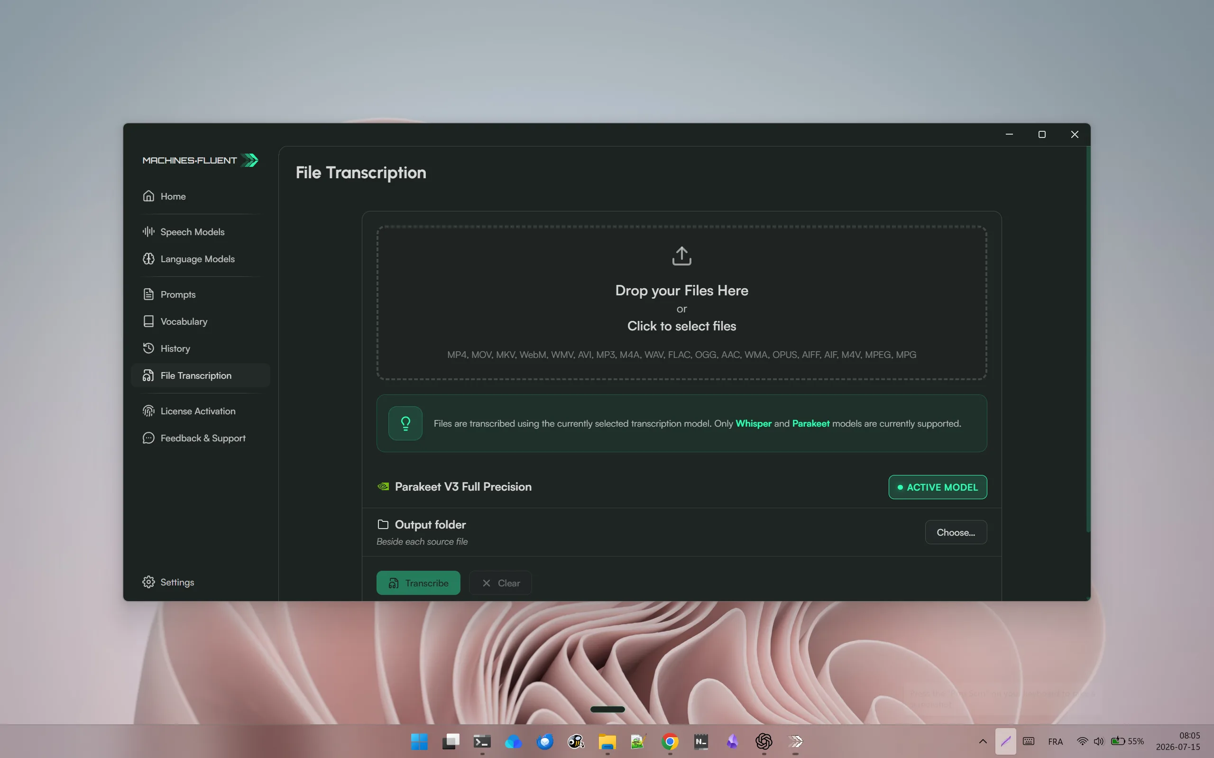The width and height of the screenshot is (1214, 758).
Task: Click the License Activation fingerprint icon
Action: [148, 411]
